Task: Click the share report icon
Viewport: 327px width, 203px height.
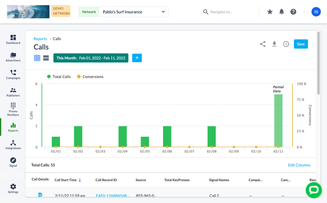Action: coord(263,44)
